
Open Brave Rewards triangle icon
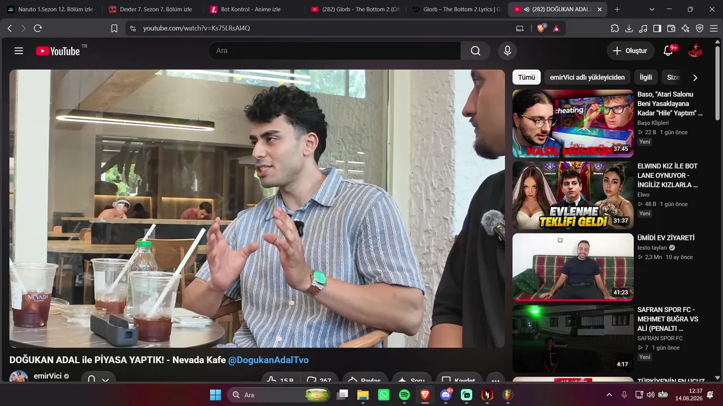click(556, 28)
